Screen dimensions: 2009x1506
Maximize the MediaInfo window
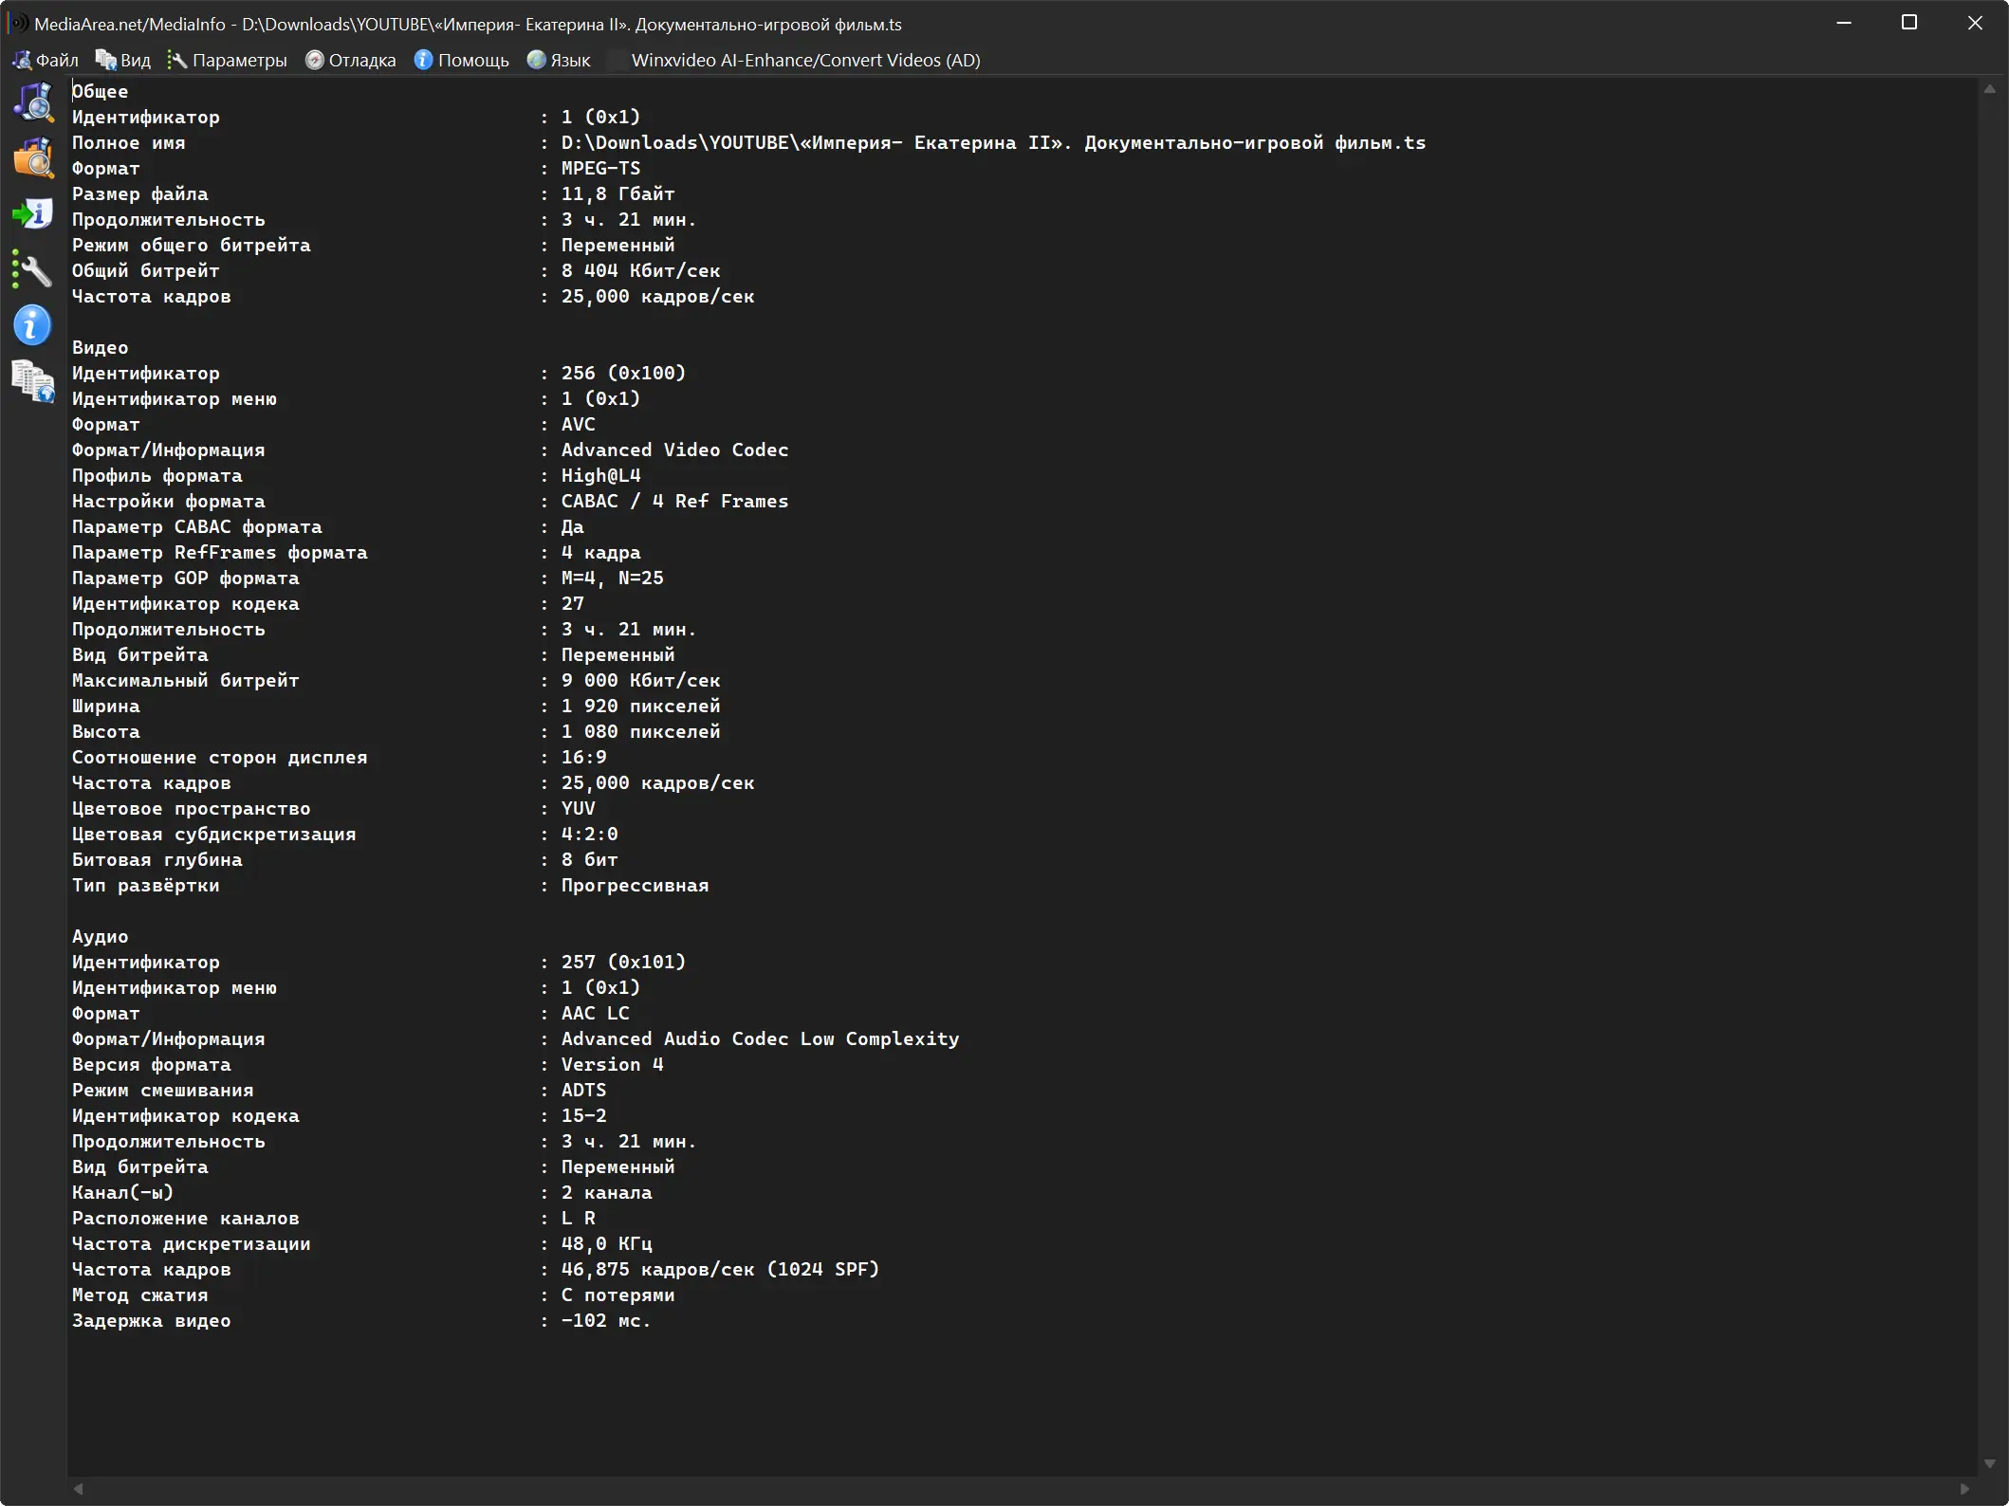[1909, 23]
